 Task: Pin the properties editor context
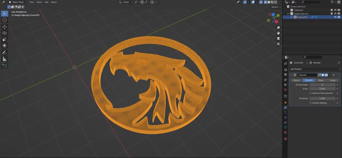339,63
